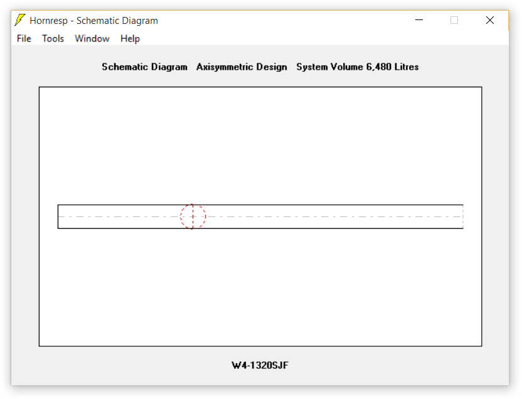
Task: Click the red dashed driver circle
Action: (193, 217)
